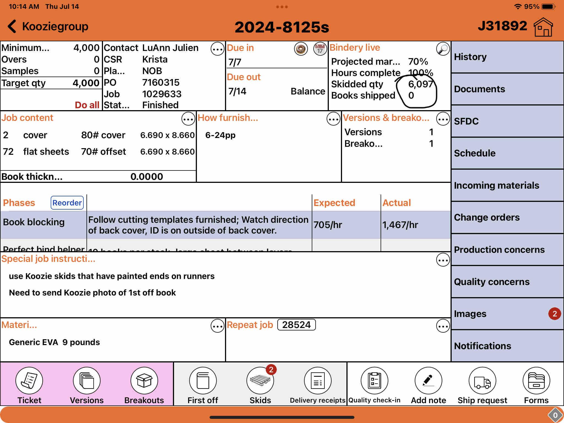Open the Production concerns side tab
564x423 pixels.
507,250
